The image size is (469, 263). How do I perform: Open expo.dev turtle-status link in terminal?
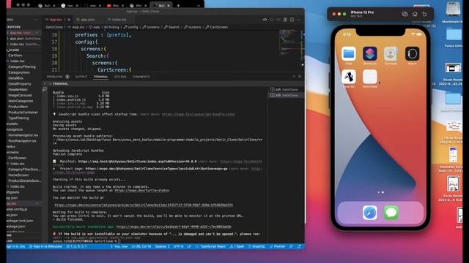click(x=141, y=190)
